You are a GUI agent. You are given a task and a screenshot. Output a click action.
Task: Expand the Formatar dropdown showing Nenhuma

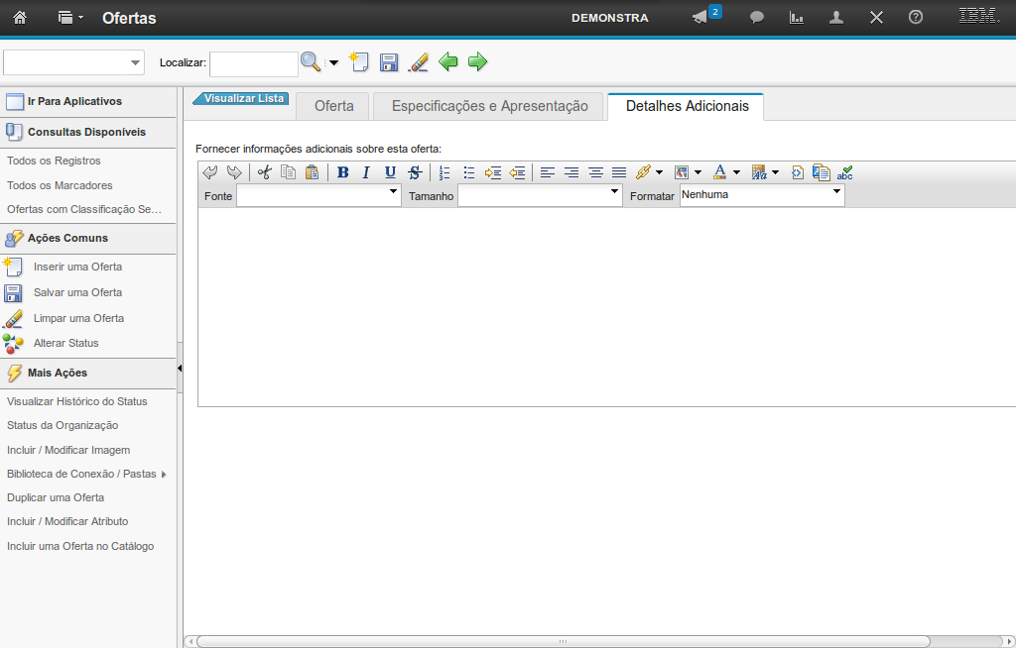pos(762,195)
